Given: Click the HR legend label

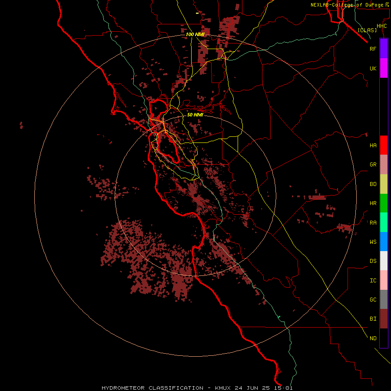Looking at the screenshot, I should coord(373,203).
